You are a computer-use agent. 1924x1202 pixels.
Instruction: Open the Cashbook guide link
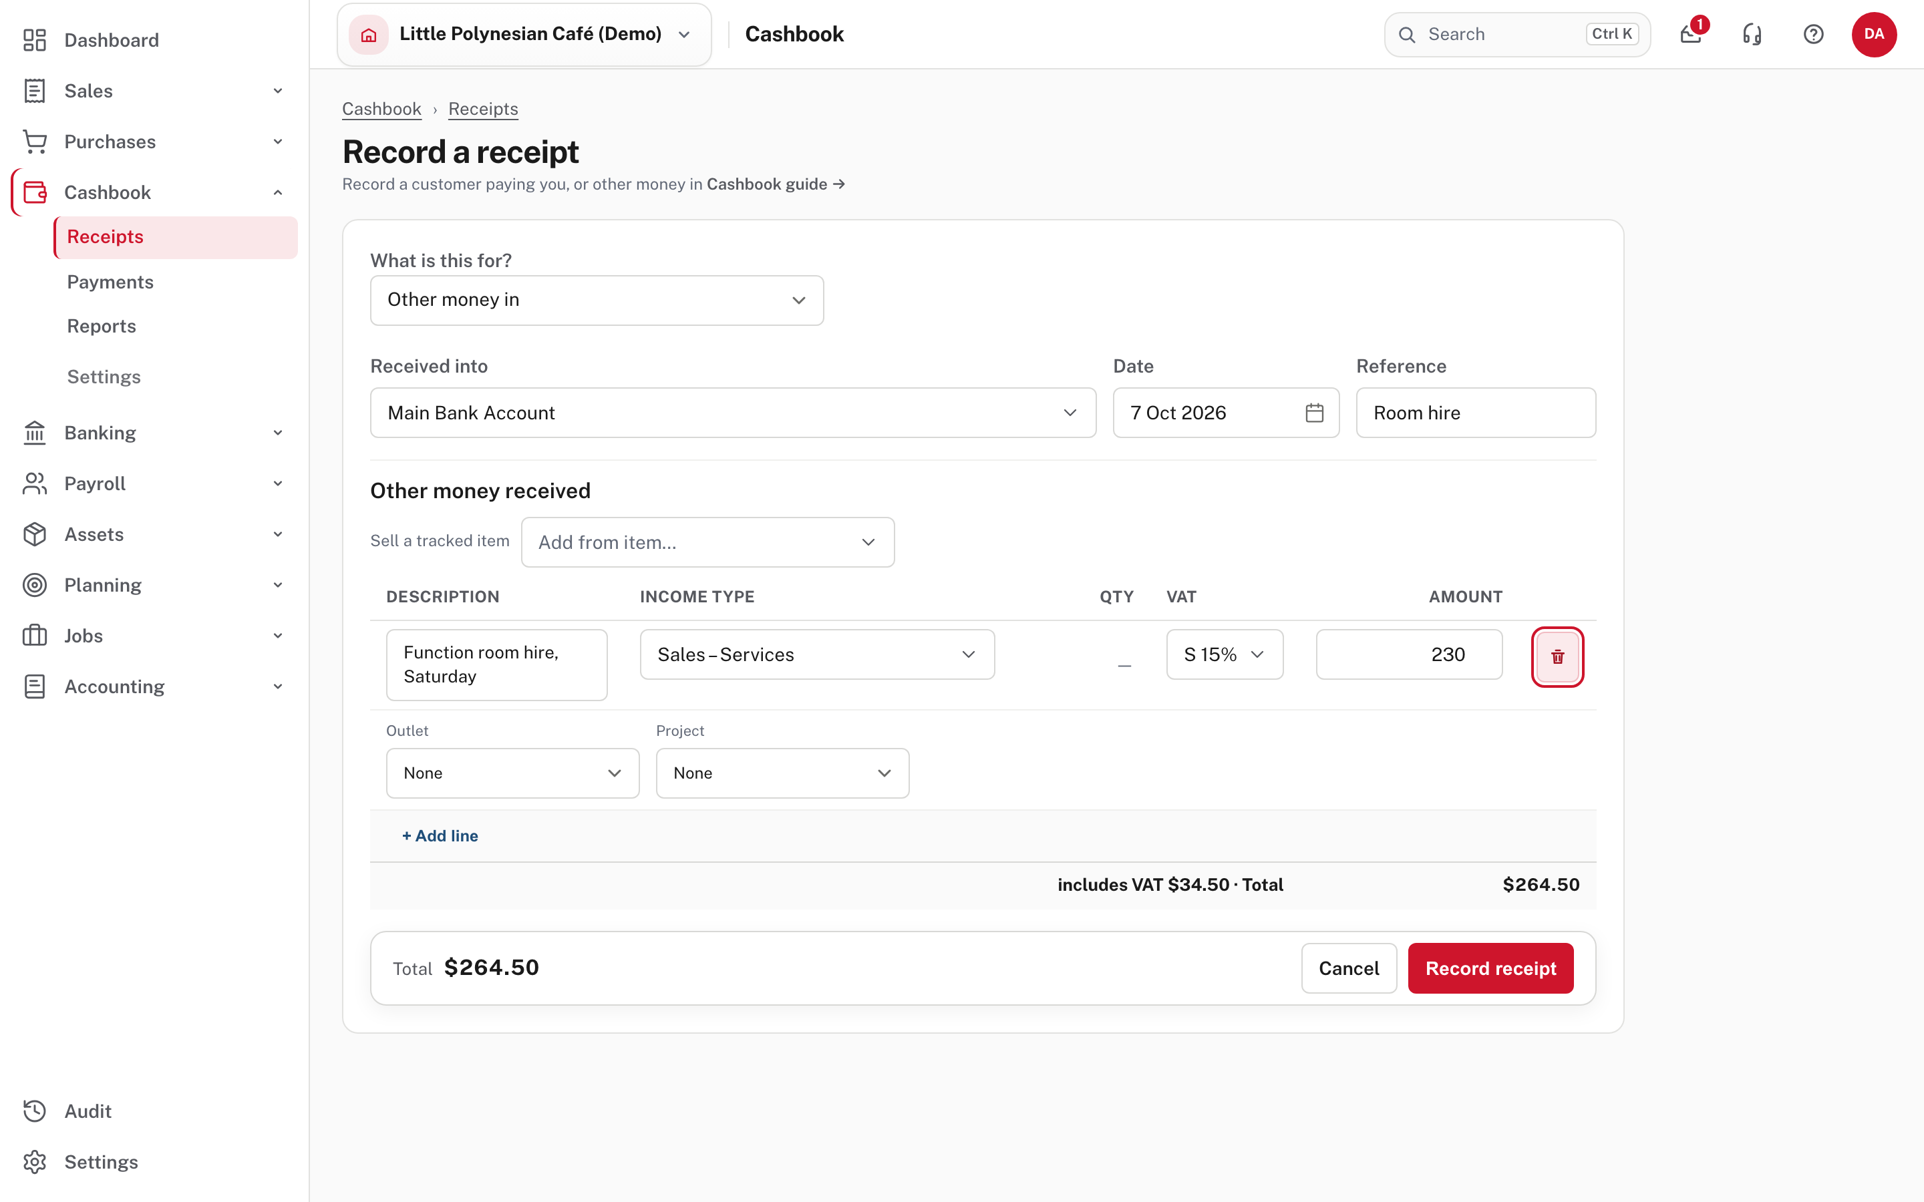point(776,184)
